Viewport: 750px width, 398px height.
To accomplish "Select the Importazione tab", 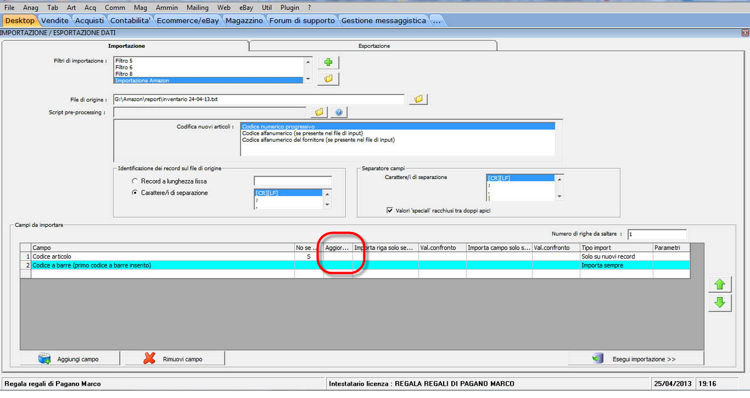I will click(x=126, y=45).
